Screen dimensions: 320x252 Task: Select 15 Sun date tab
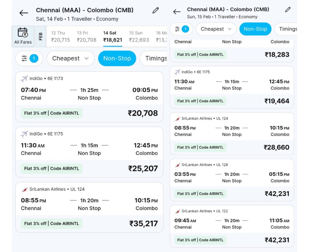[139, 36]
